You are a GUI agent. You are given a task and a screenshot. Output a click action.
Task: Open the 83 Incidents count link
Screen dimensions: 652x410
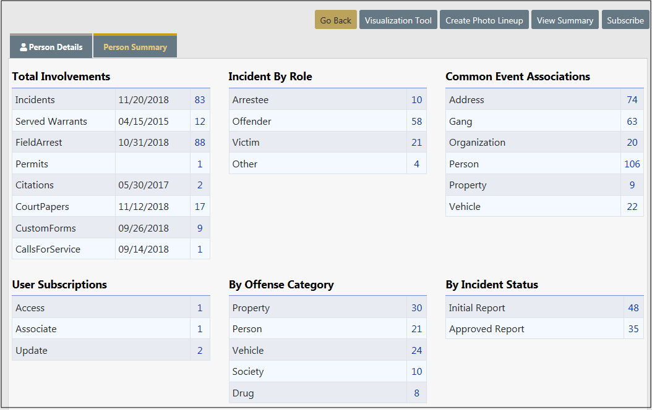click(x=199, y=99)
